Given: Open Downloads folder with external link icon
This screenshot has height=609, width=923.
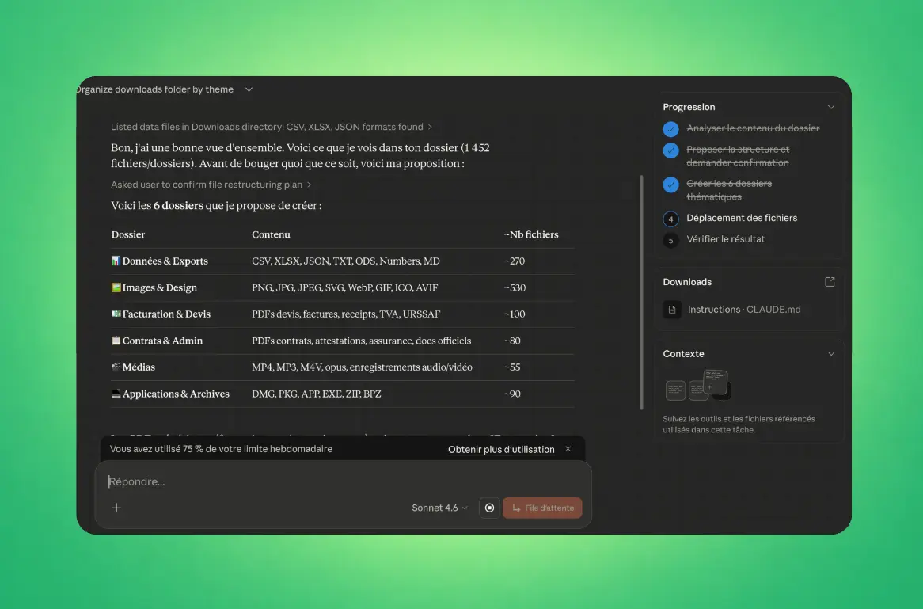Looking at the screenshot, I should 830,282.
